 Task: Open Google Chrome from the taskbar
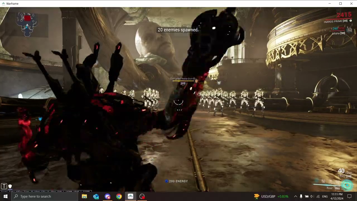119,196
